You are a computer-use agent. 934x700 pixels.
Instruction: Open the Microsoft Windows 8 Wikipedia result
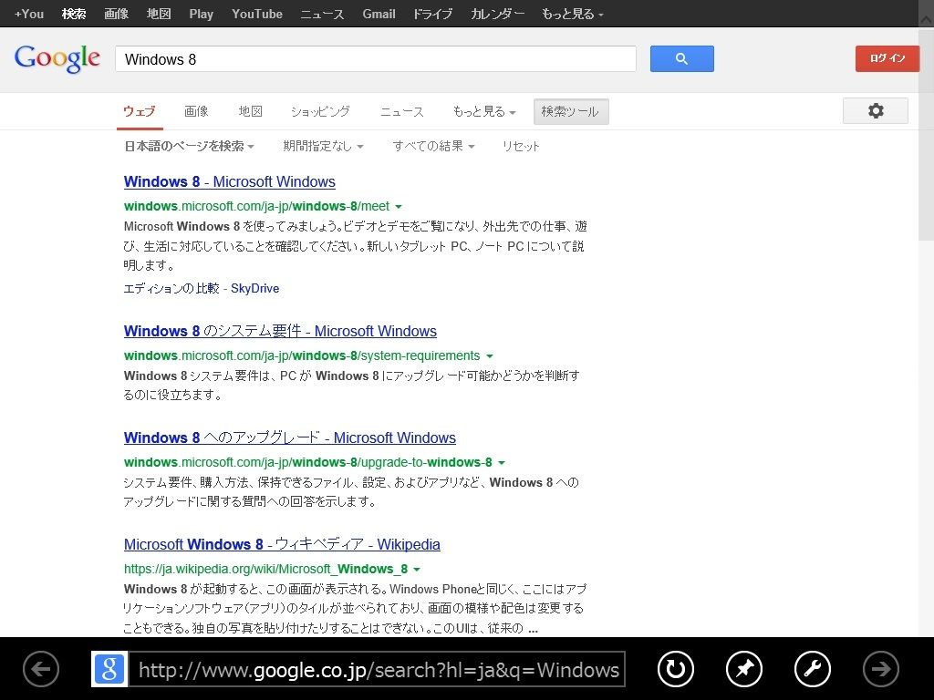tap(282, 544)
